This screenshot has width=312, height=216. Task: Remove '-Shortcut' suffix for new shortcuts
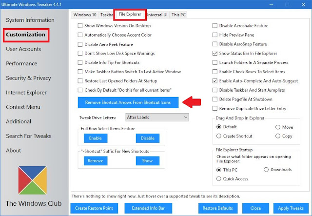(96, 161)
